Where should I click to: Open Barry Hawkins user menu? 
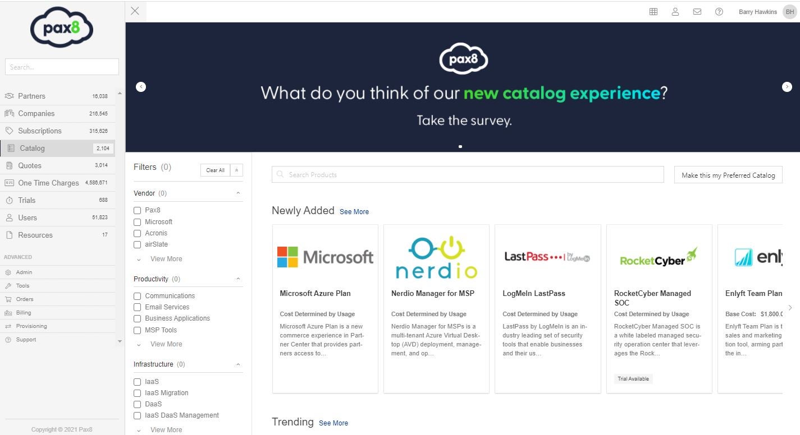pos(757,12)
